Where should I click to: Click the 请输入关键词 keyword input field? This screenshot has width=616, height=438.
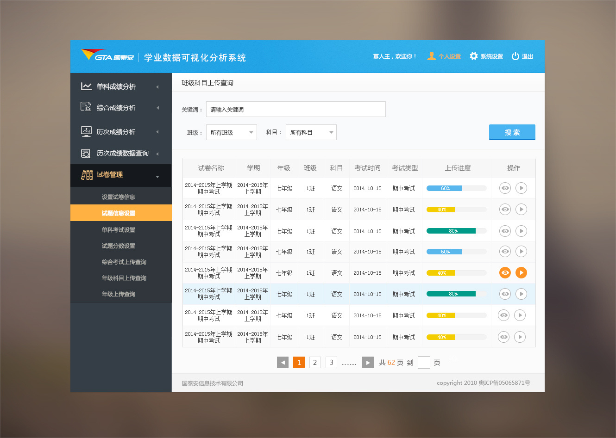295,109
